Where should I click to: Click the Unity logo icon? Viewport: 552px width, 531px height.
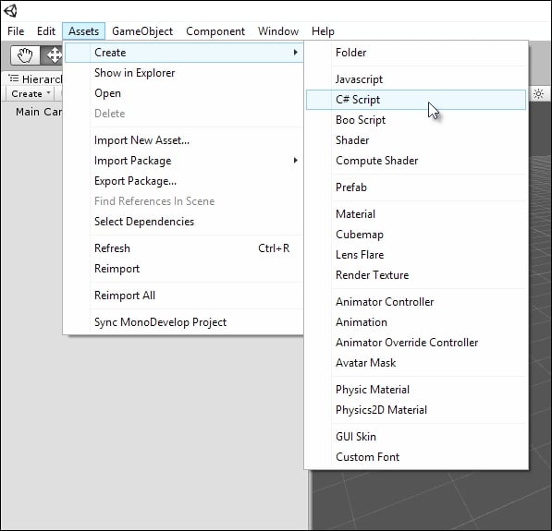pyautogui.click(x=10, y=10)
